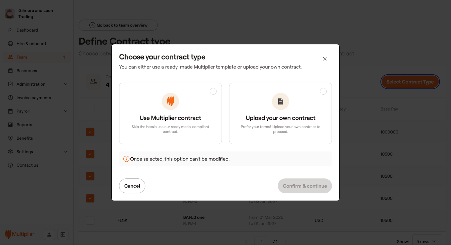
Task: Click the document icon for uploading contract
Action: click(x=280, y=101)
